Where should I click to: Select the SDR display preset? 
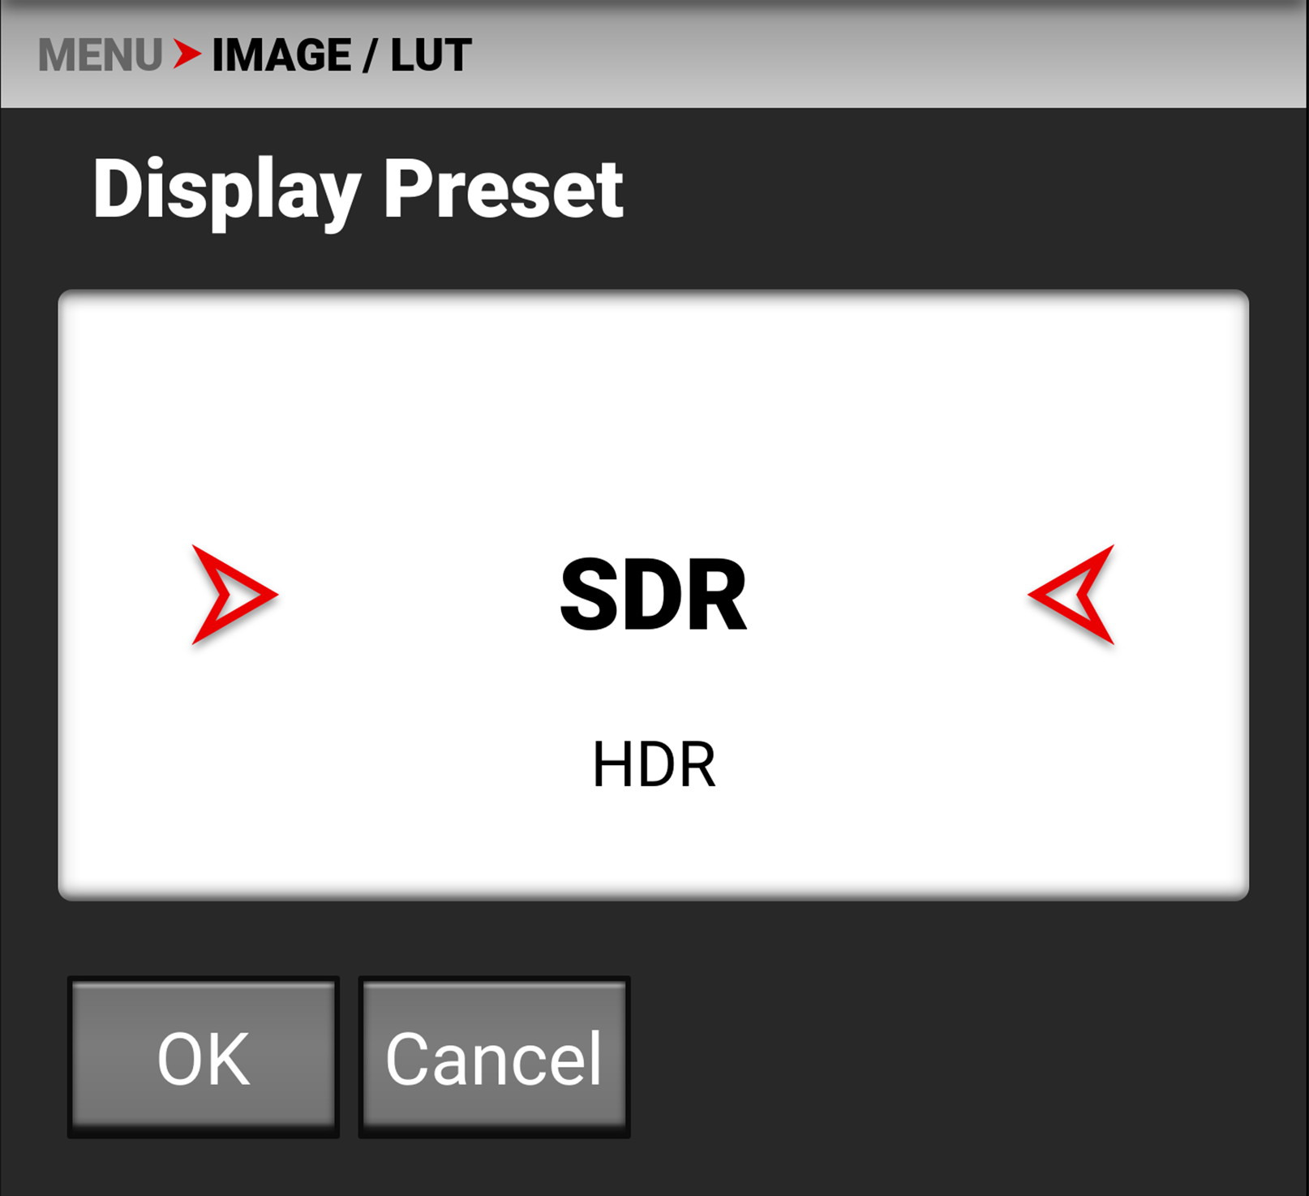pos(653,595)
